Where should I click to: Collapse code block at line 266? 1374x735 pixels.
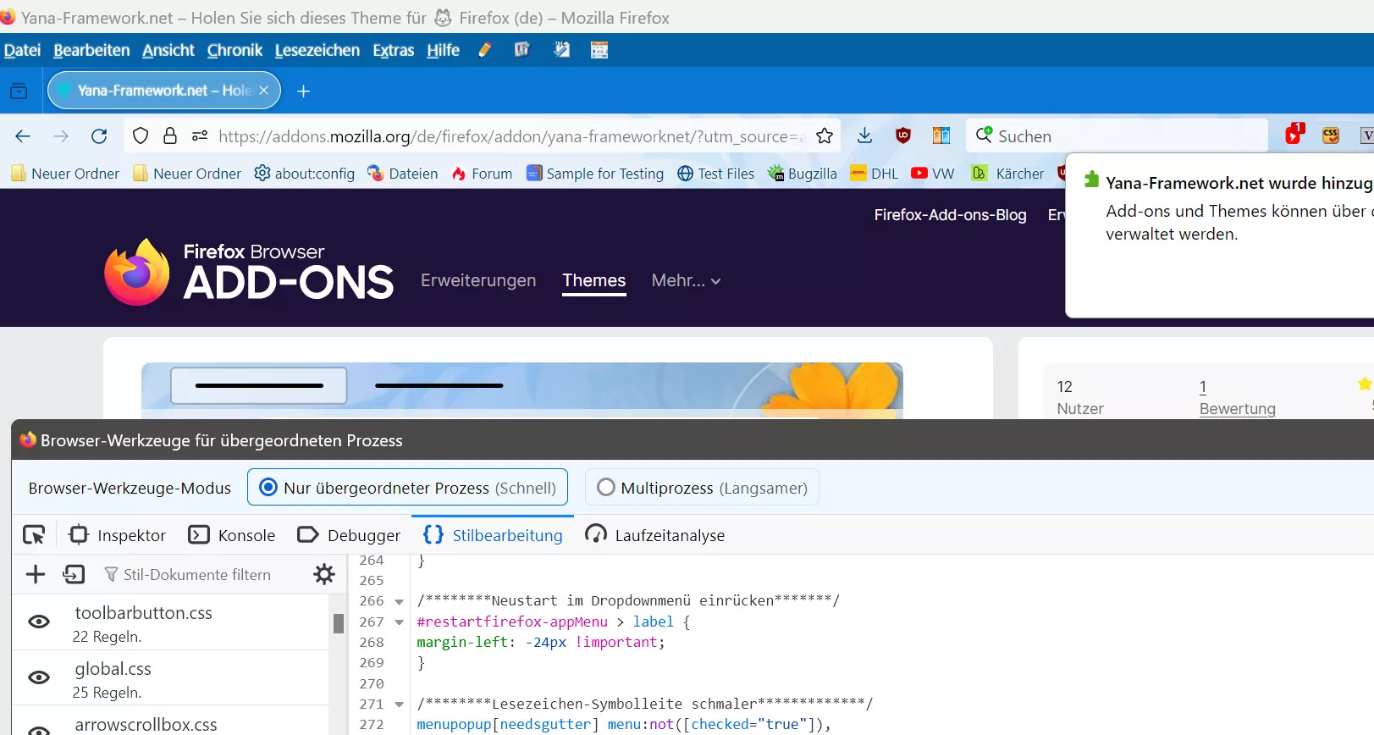pos(400,602)
